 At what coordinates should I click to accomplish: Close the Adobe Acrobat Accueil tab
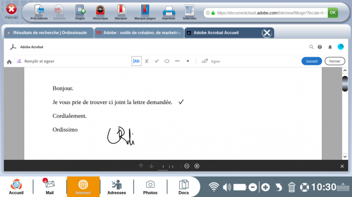coord(267,33)
